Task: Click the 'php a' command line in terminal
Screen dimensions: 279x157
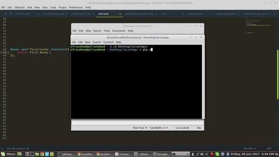Action: (x=112, y=50)
